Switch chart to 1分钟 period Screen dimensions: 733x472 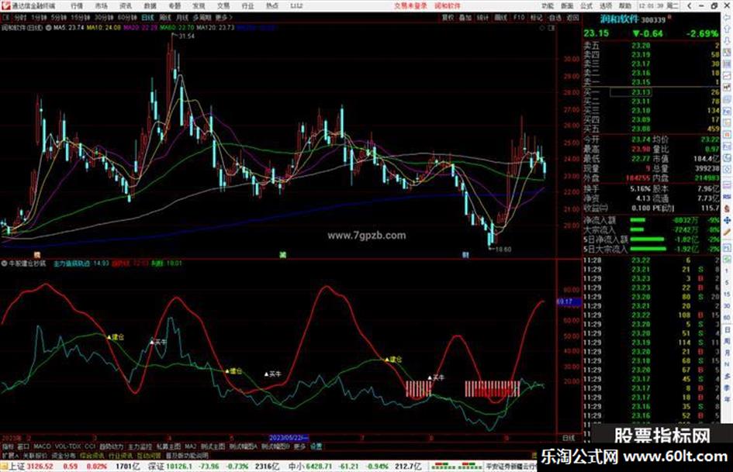pyautogui.click(x=39, y=17)
